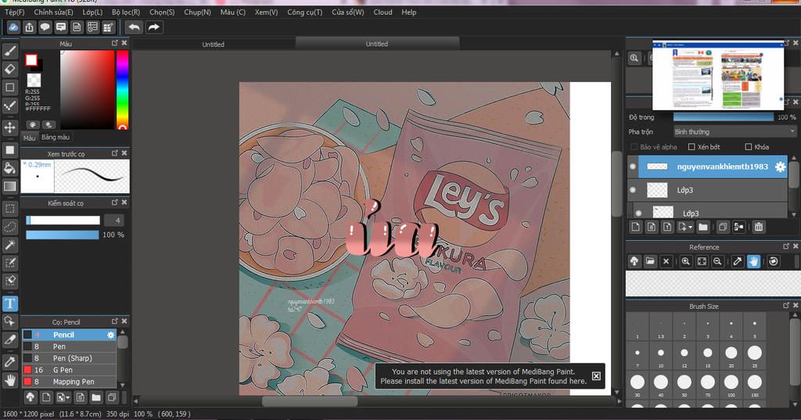Screen dimensions: 801x420
Task: Click the Brush Size list scroll-up arrow
Action: tap(795, 316)
